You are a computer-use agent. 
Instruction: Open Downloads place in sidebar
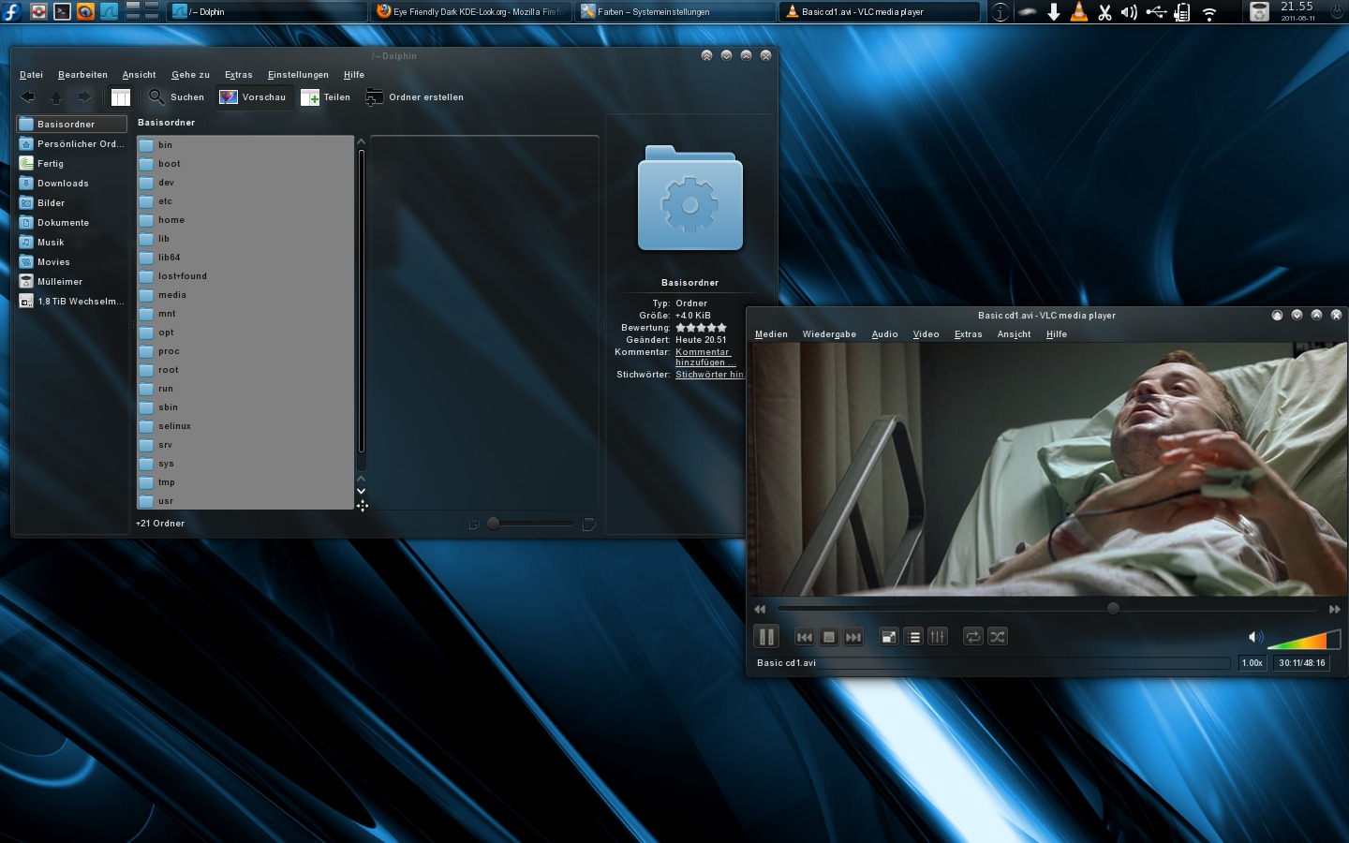pyautogui.click(x=72, y=184)
